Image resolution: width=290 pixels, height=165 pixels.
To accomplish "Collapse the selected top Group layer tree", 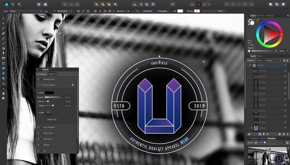I will click(250, 65).
